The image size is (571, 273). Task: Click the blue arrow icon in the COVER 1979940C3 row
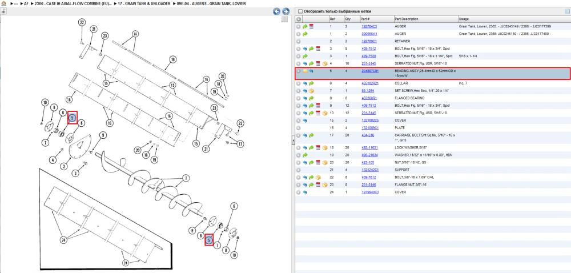[305, 192]
